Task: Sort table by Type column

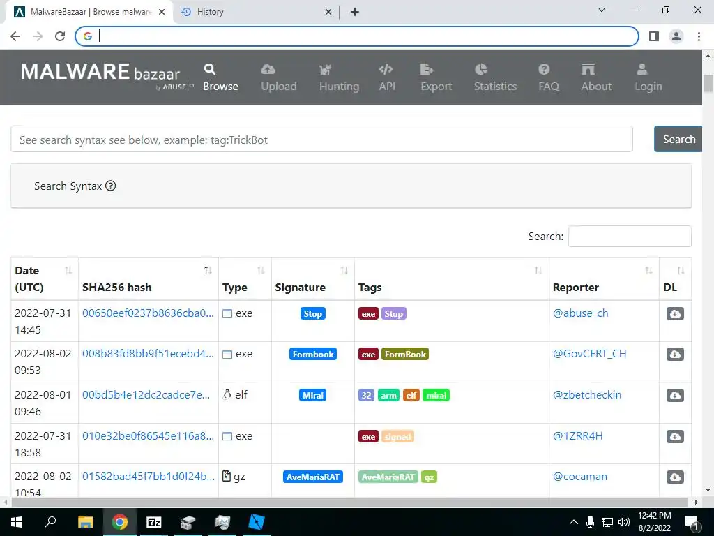Action: [x=245, y=279]
